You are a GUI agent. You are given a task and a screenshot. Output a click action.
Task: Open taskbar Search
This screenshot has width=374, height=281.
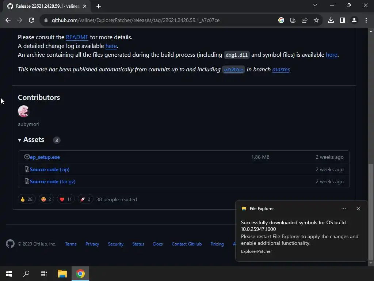tap(26, 274)
